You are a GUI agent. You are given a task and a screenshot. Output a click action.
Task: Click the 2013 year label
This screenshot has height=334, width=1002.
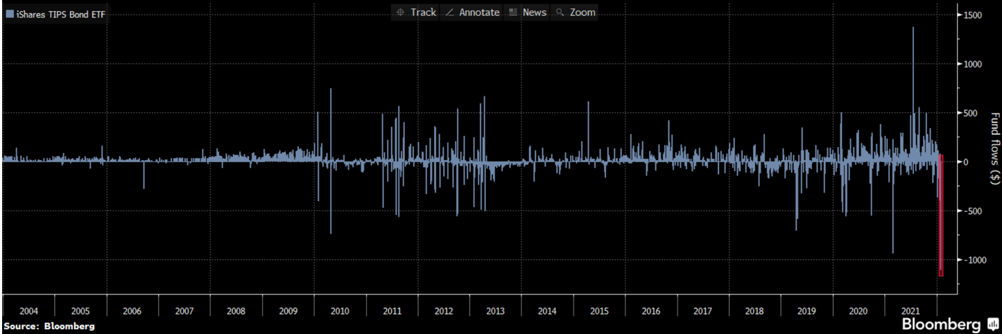pyautogui.click(x=496, y=311)
